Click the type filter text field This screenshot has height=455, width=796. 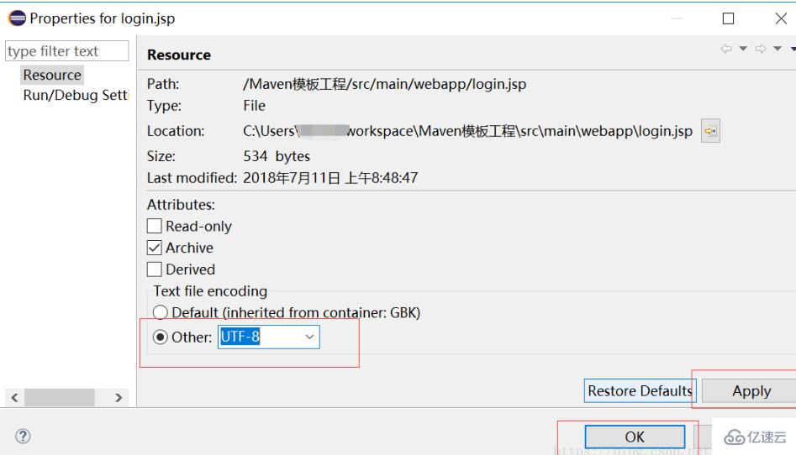pos(67,50)
